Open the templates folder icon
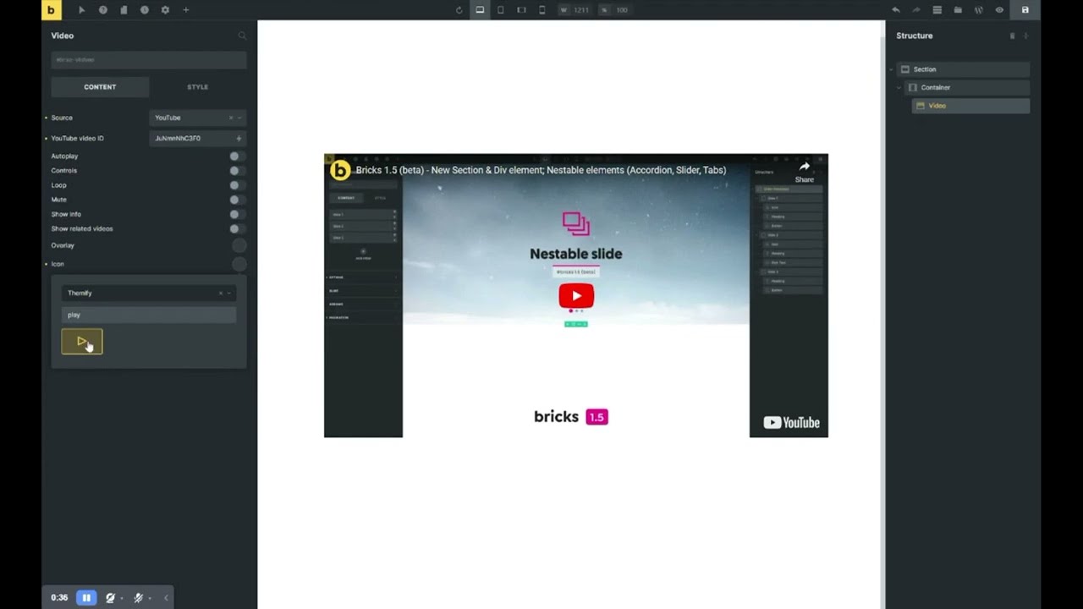 958,10
